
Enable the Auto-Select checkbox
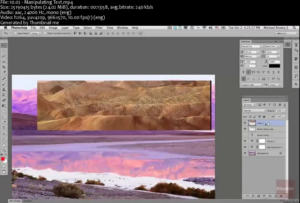point(16,33)
